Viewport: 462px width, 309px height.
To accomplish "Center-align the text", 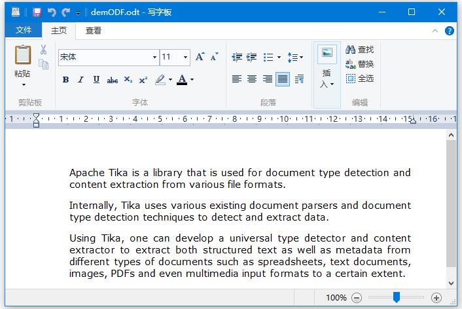I will point(252,79).
